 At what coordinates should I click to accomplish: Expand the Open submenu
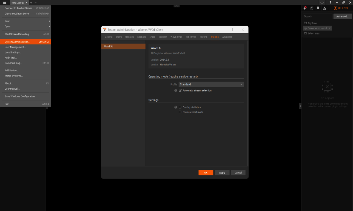pyautogui.click(x=25, y=27)
